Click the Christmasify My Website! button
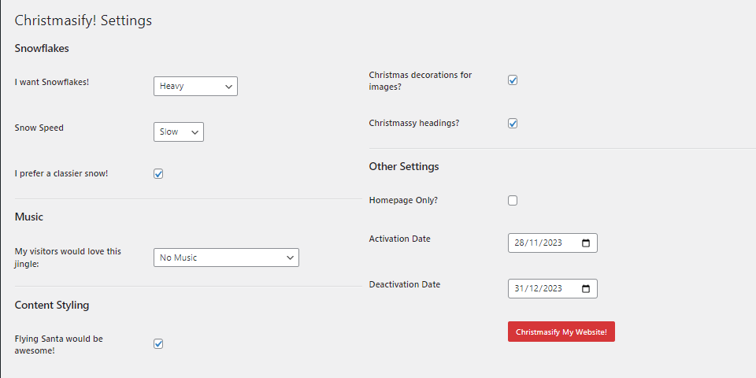The image size is (756, 378). click(561, 332)
